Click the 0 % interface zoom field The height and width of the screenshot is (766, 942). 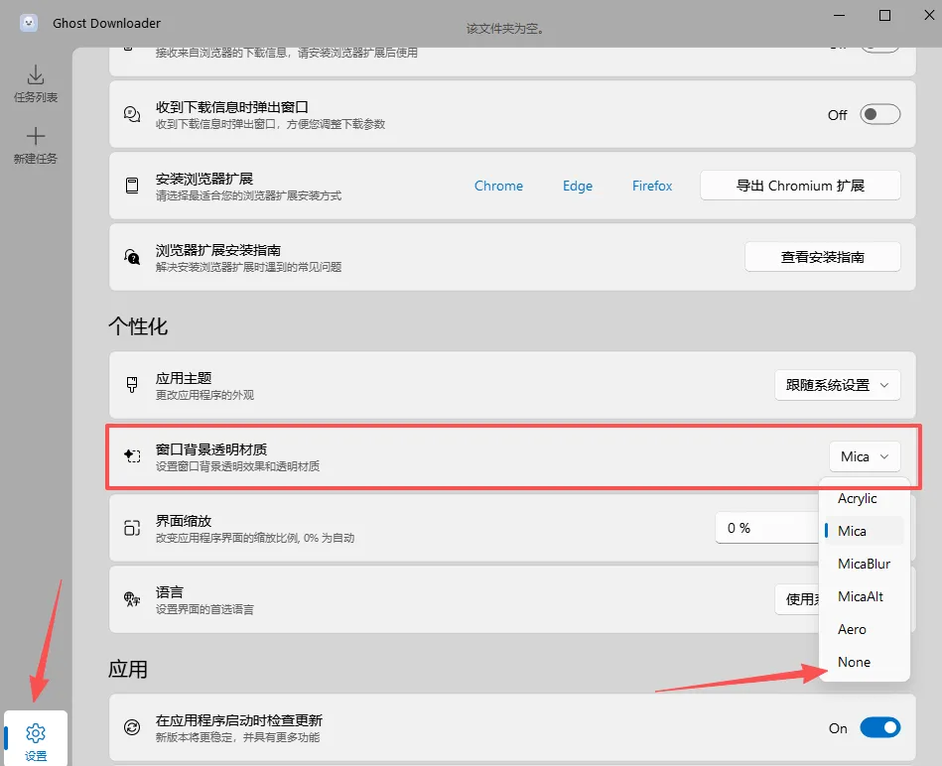[x=766, y=528]
